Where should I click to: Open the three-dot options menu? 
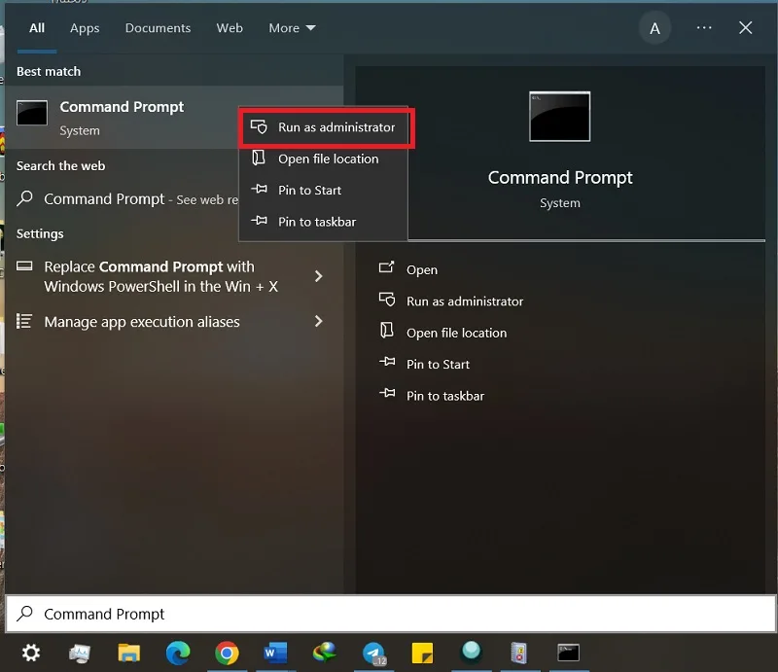tap(703, 28)
